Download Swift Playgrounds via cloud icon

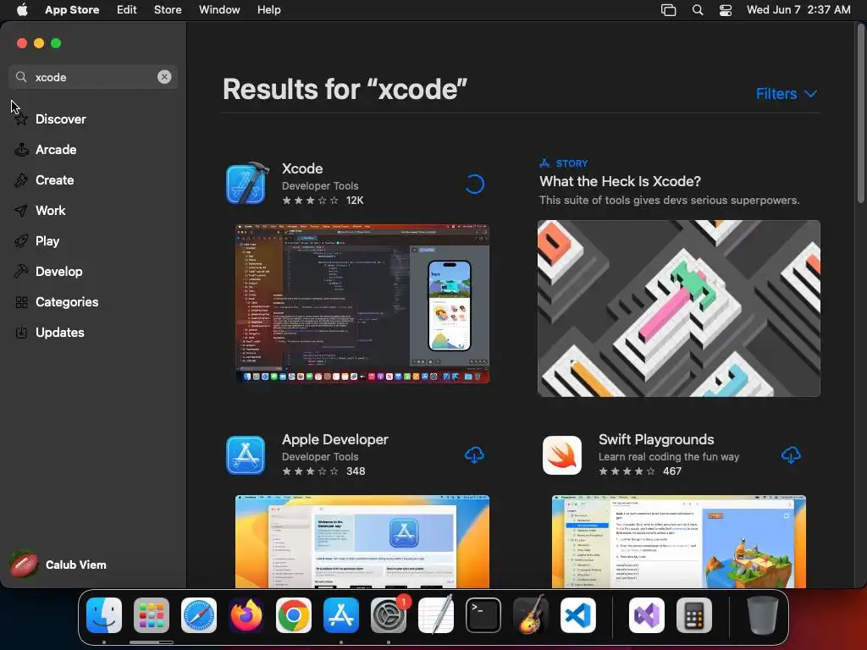pyautogui.click(x=791, y=454)
